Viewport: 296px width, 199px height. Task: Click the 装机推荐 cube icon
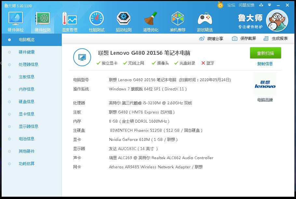[x=177, y=19]
